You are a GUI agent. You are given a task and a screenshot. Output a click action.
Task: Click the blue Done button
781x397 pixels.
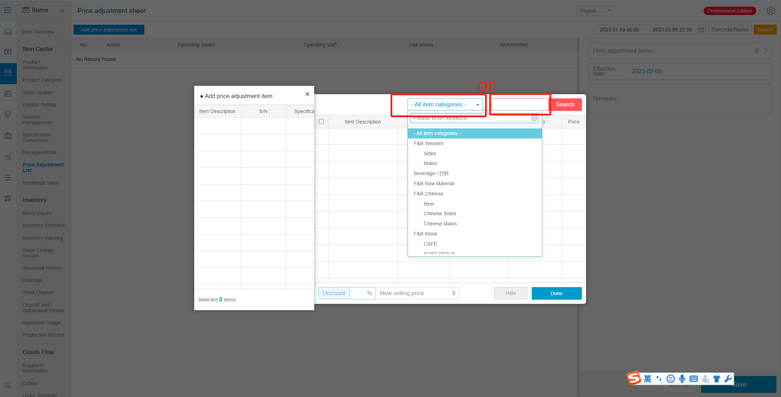pyautogui.click(x=556, y=293)
